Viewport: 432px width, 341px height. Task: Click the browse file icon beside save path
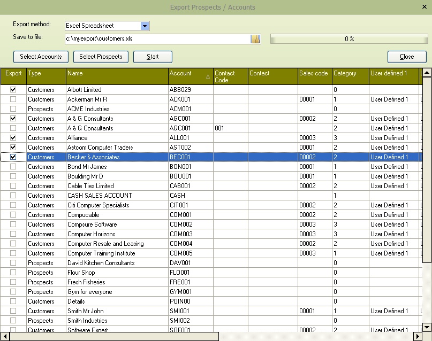point(255,39)
